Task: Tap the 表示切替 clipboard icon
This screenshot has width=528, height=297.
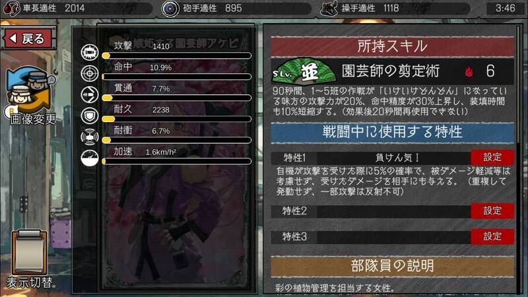Action: tap(29, 252)
